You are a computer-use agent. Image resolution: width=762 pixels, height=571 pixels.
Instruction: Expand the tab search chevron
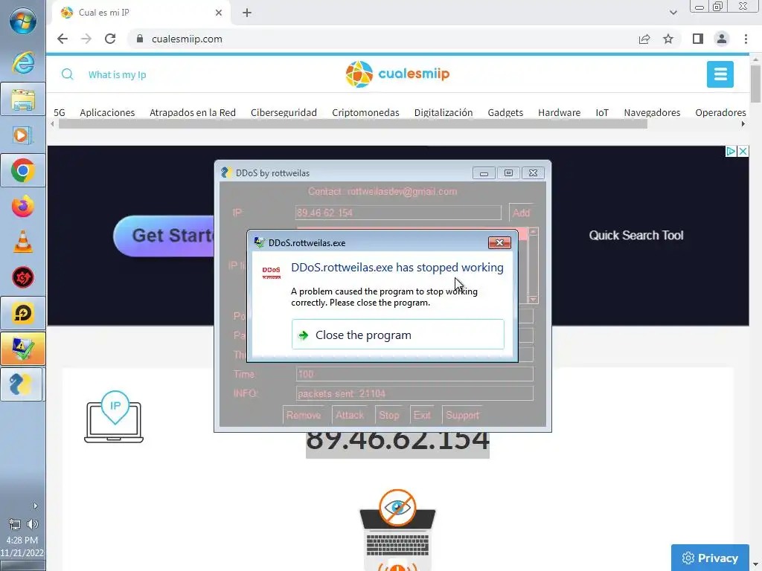[673, 13]
